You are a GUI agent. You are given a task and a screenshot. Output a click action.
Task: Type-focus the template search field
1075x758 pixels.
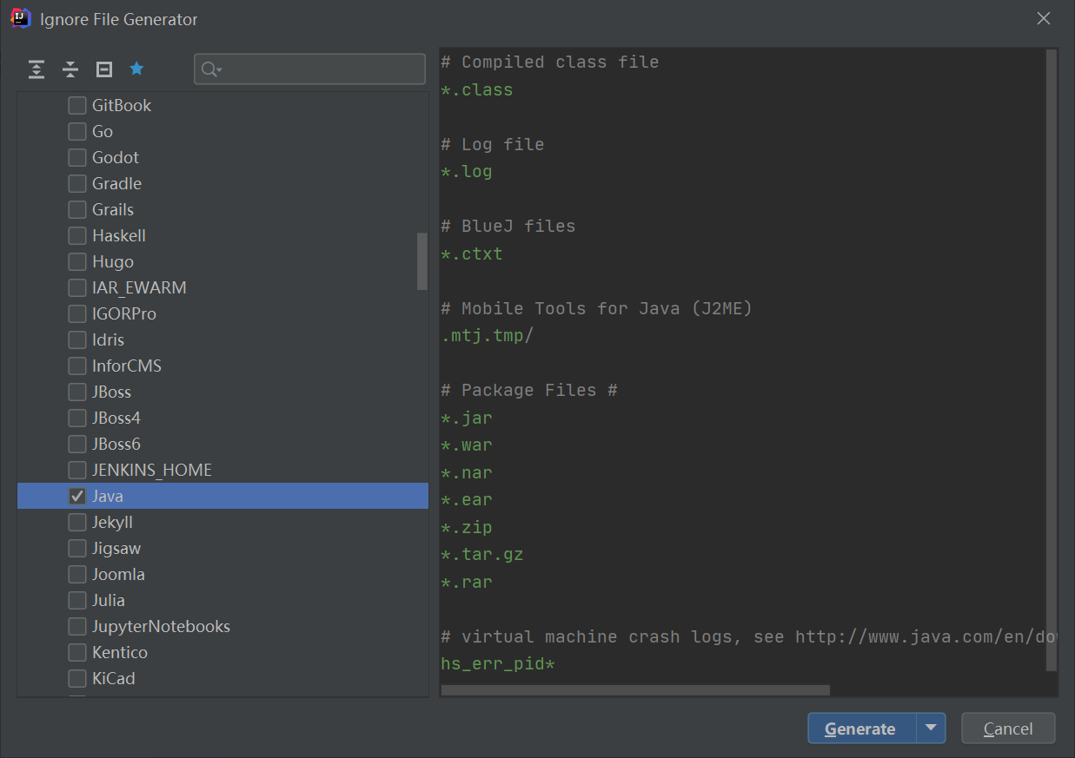pyautogui.click(x=309, y=69)
